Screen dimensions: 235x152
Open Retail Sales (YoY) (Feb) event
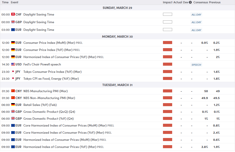click(40, 105)
